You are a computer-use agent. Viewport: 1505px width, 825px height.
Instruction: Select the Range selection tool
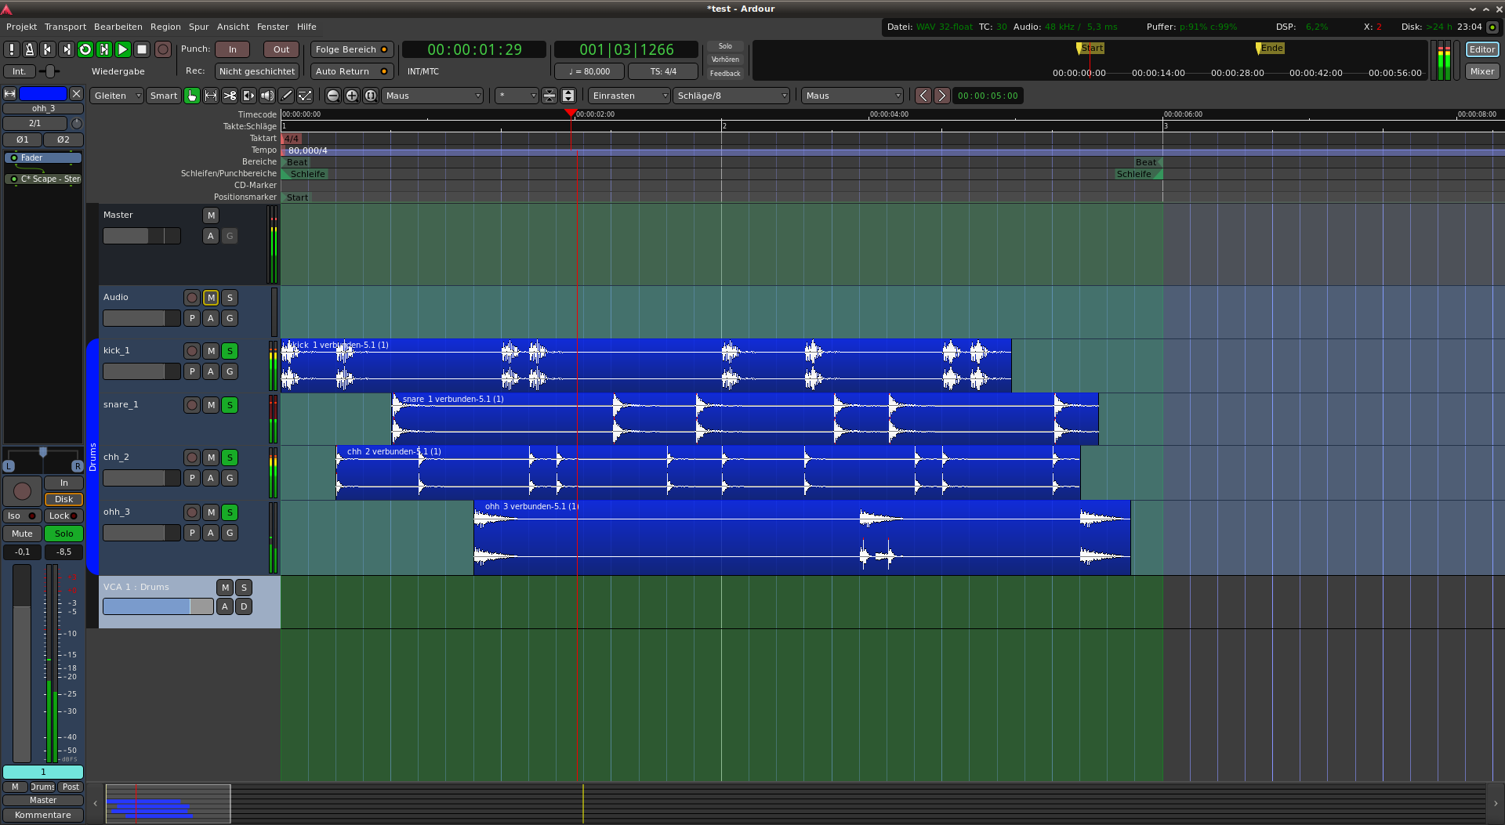[211, 96]
